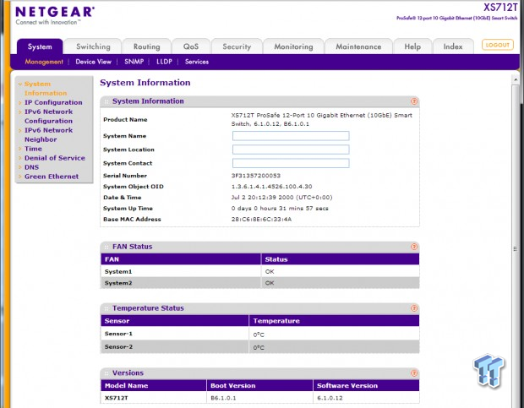Click the fan Status column header
The width and height of the screenshot is (524, 408).
click(x=341, y=259)
